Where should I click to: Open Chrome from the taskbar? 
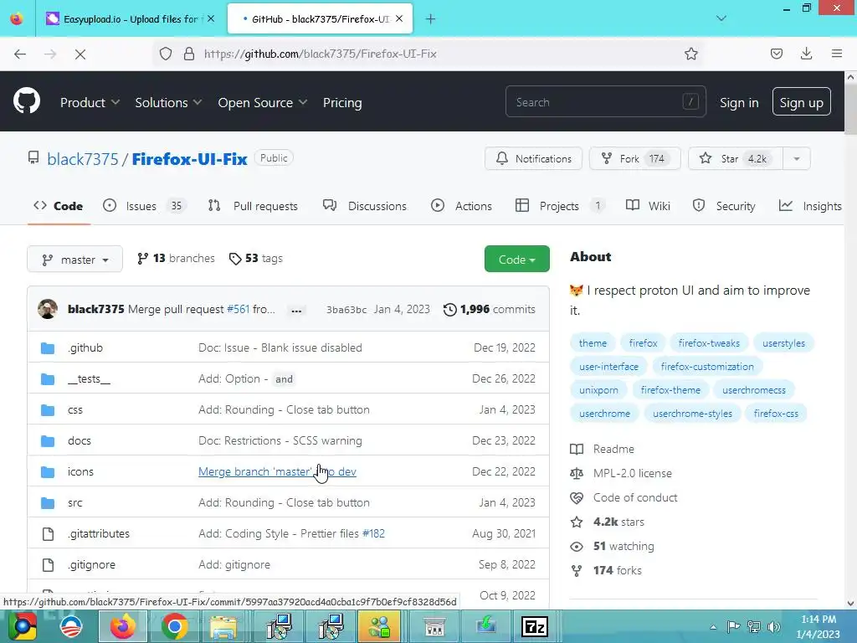pyautogui.click(x=174, y=626)
